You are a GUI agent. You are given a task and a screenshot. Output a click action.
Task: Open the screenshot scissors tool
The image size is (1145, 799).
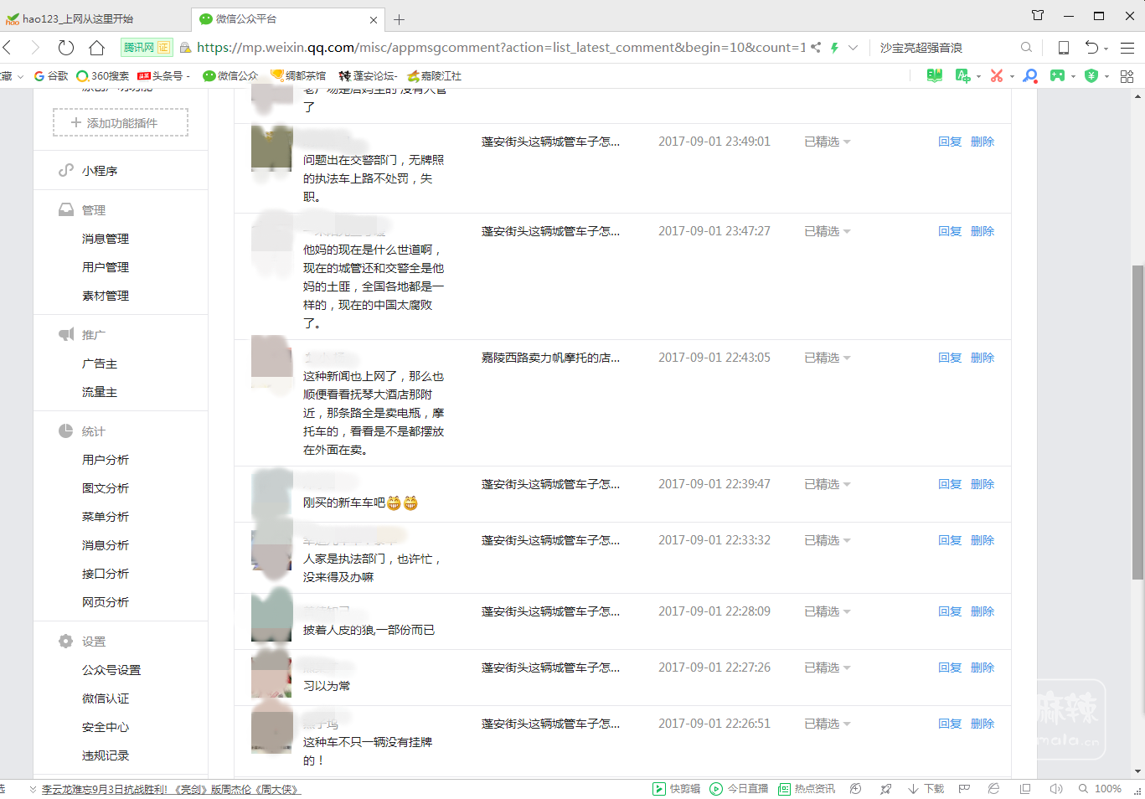click(996, 76)
